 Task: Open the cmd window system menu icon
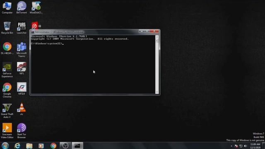(32, 32)
